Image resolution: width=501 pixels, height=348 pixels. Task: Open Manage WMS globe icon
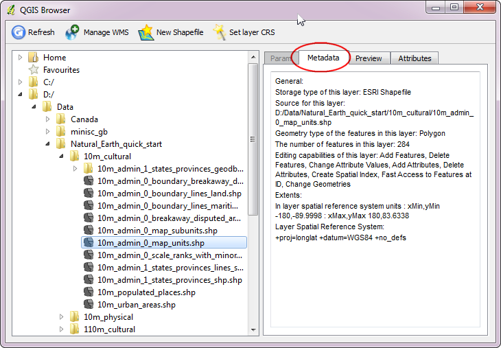click(72, 32)
